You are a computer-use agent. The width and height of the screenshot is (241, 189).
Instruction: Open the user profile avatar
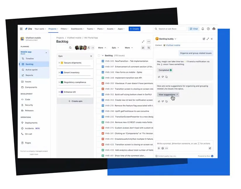coord(214,29)
